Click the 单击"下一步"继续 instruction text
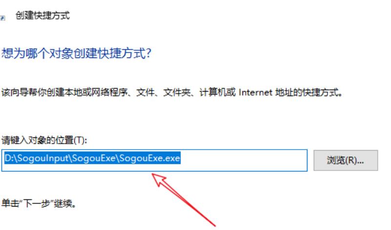This screenshot has width=391, height=230. 39,203
